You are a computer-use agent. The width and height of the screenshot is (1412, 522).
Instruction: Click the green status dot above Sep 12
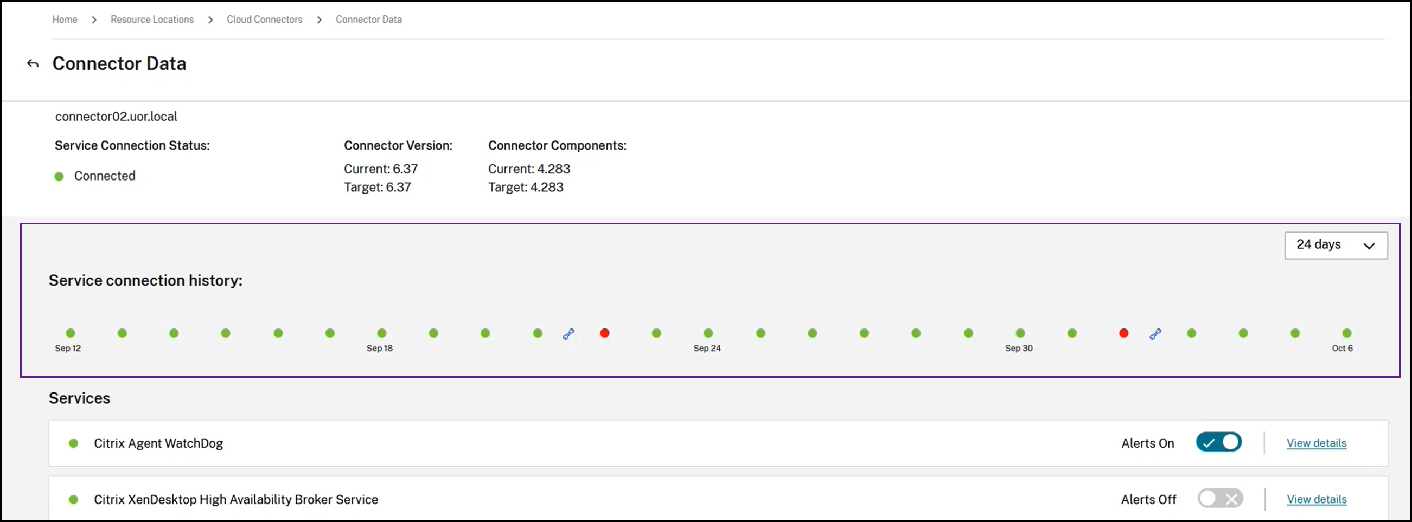pos(70,333)
